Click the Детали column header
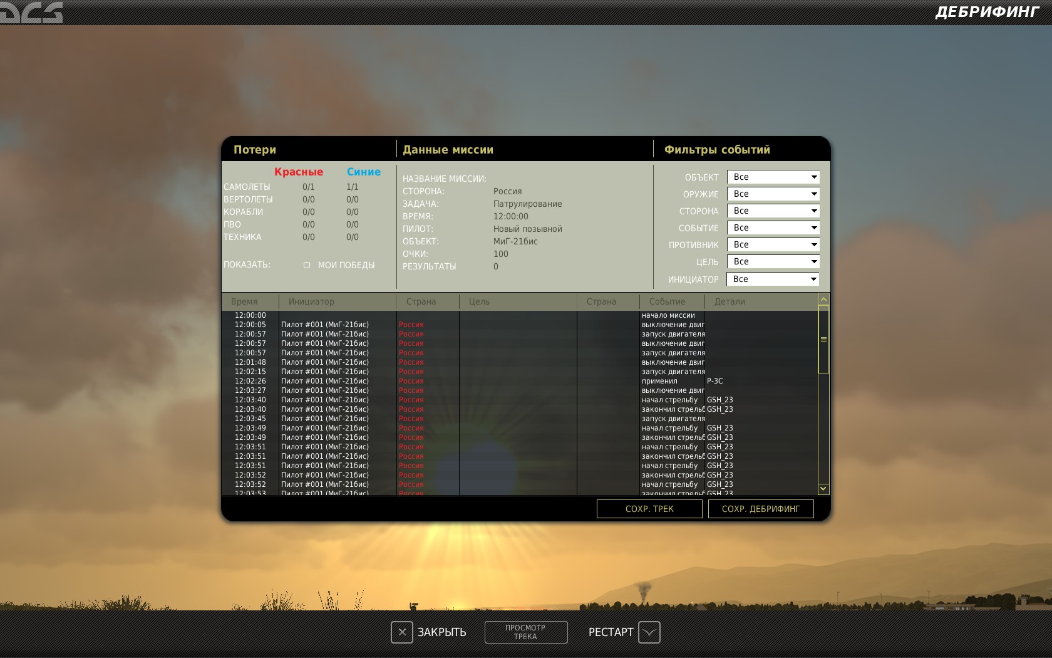Image resolution: width=1052 pixels, height=658 pixels. pos(761,301)
